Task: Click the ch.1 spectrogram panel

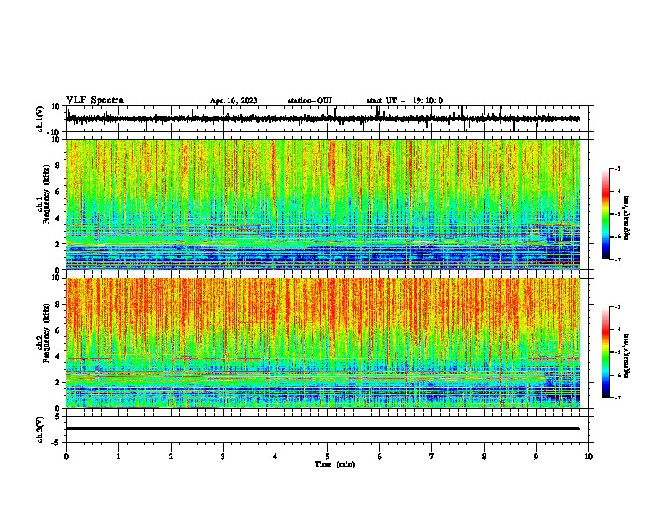Action: (323, 205)
